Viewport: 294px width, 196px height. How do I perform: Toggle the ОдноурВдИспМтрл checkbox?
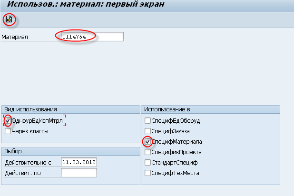pos(8,121)
